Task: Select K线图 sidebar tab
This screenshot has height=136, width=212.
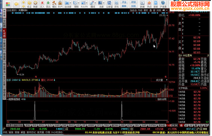Action: [x=4, y=33]
